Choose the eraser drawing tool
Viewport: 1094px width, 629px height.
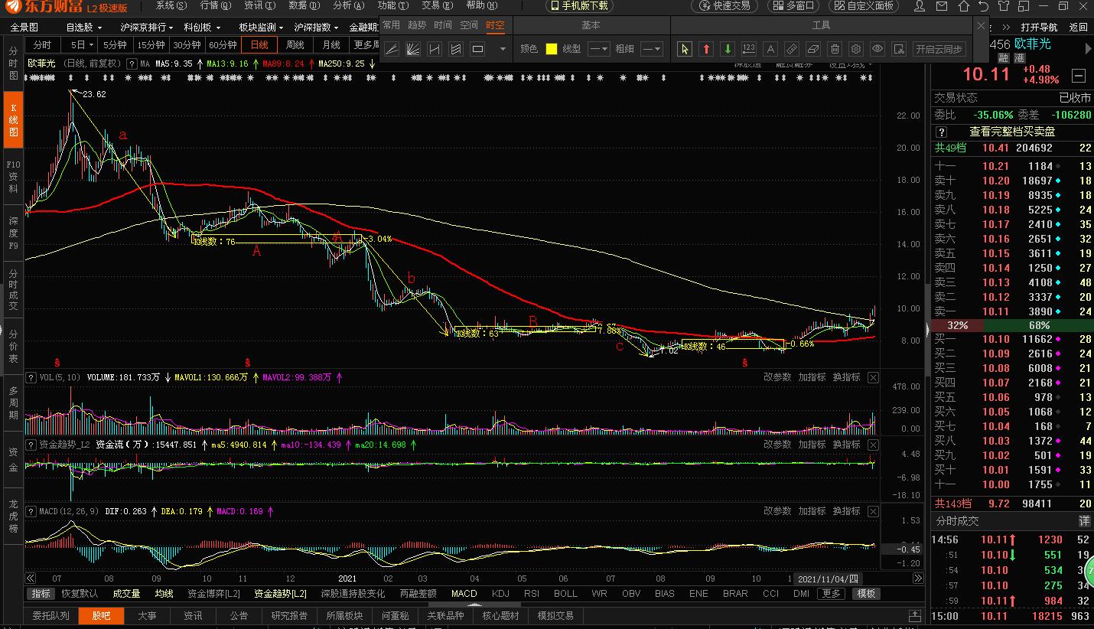coord(813,49)
